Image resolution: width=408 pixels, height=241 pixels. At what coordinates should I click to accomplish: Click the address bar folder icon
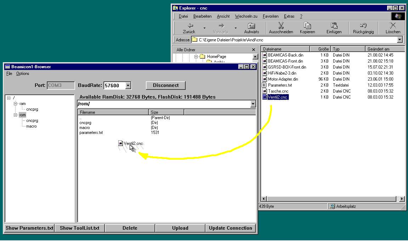click(x=194, y=40)
